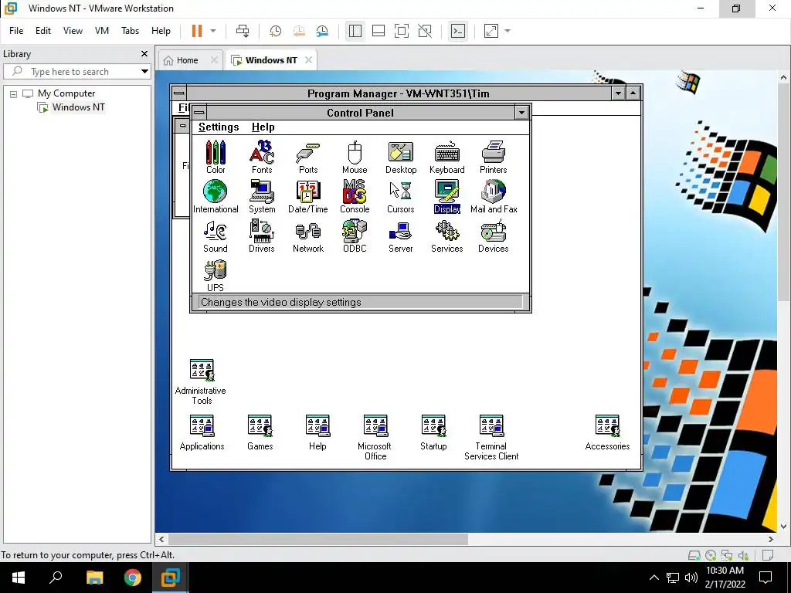Screen dimensions: 791x593
Task: Open the snapshot manager toolbar icon
Action: click(x=322, y=31)
